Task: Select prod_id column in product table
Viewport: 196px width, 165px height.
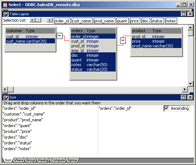Action: point(157,36)
